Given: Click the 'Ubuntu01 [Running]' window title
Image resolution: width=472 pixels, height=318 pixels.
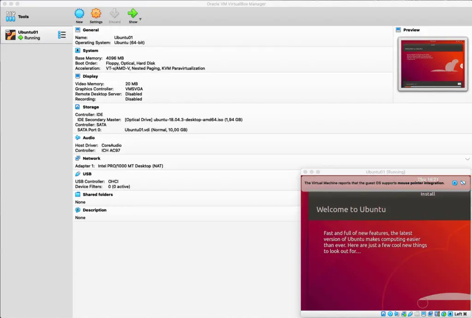Looking at the screenshot, I should point(385,172).
